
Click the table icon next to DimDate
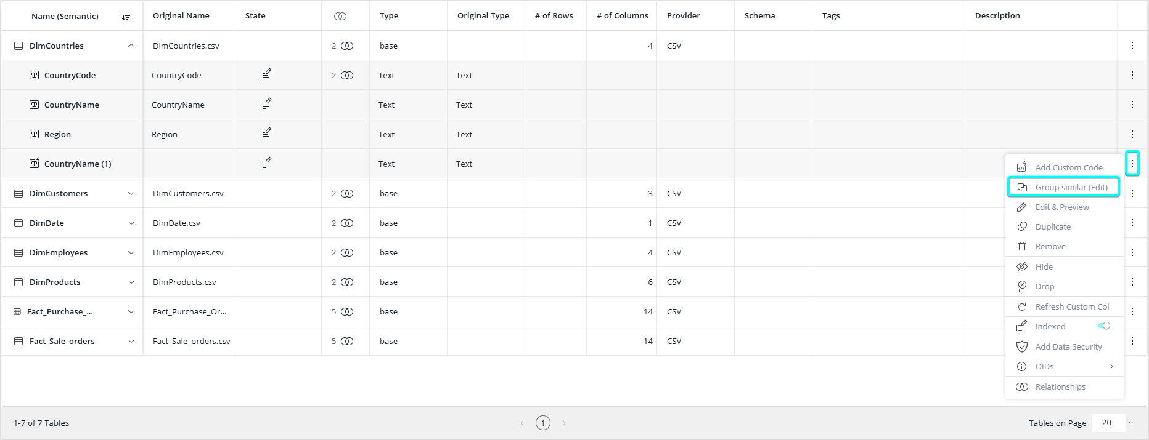[x=18, y=223]
